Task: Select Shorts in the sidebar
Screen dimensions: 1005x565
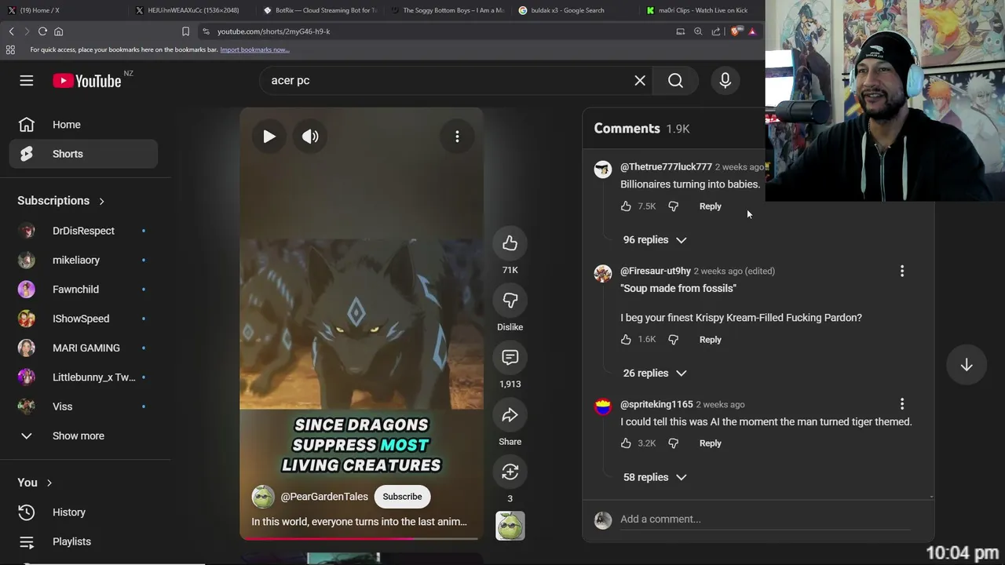Action: (83, 154)
